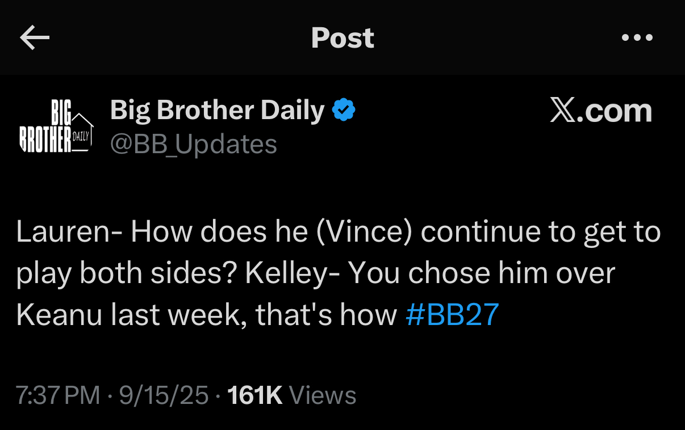Tap the X.com watermark
Viewport: 685px width, 430px height.
[x=601, y=111]
